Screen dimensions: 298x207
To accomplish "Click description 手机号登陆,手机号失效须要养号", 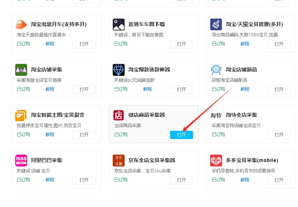I will [x=243, y=171].
